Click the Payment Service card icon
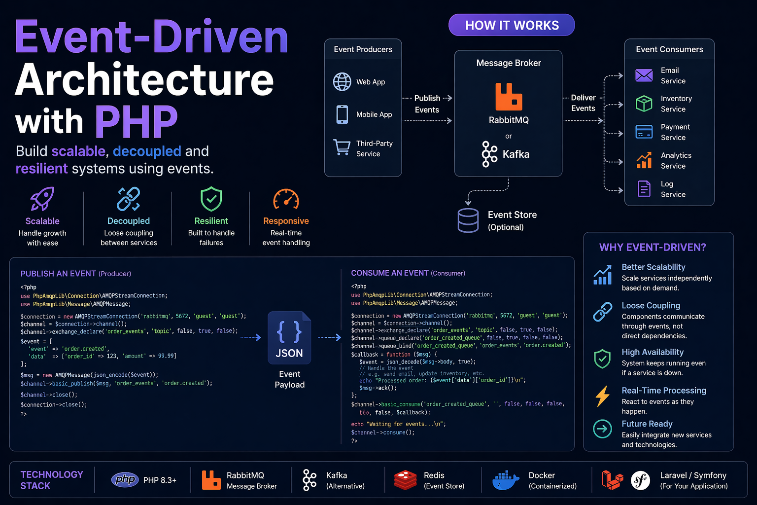757x505 pixels. 644,132
